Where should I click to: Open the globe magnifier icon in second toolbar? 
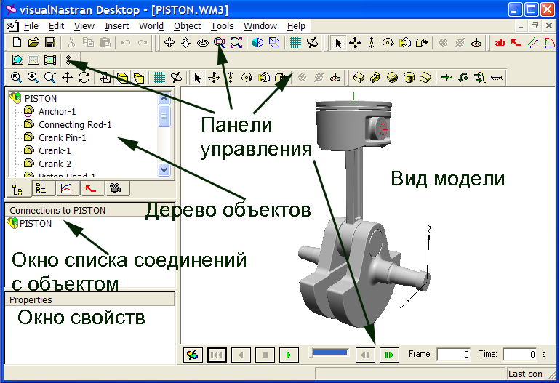point(17,60)
